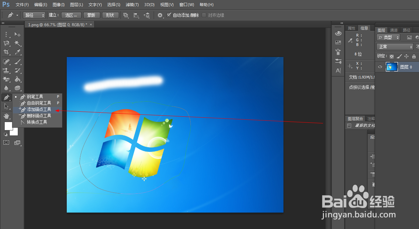The width and height of the screenshot is (419, 229).
Task: Tick the Align Edges (对齐边缘) checkbox
Action: [204, 15]
